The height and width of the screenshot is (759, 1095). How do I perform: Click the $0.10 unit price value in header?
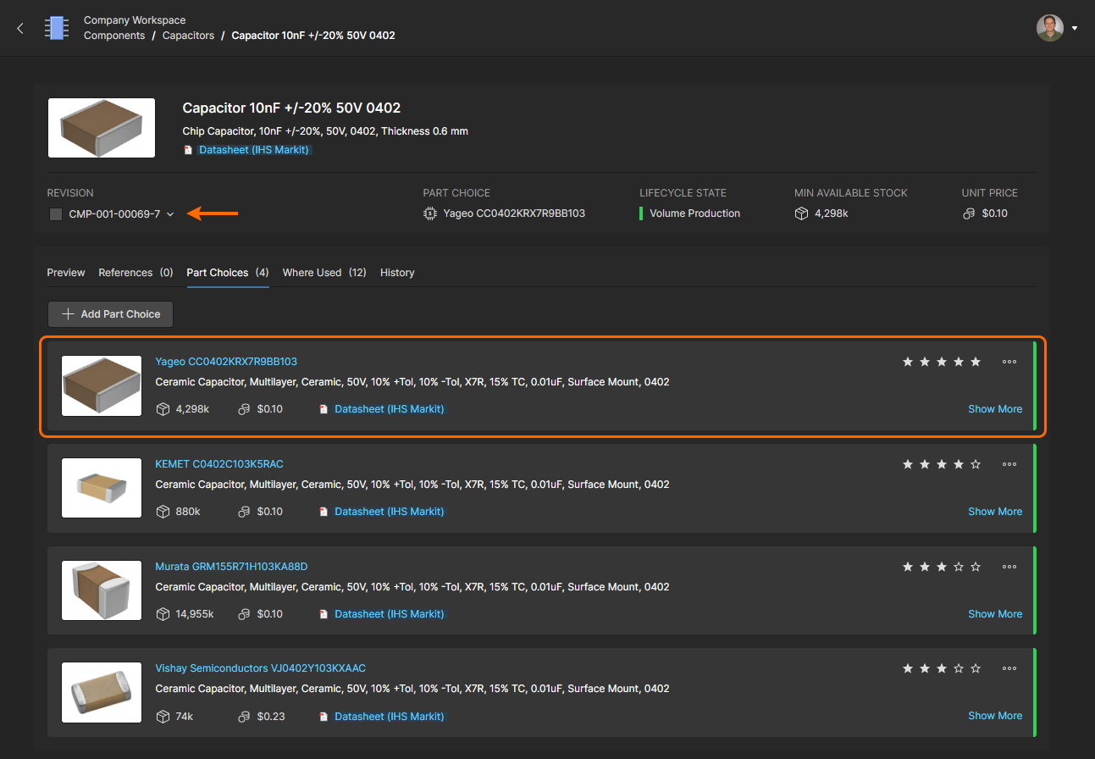(x=995, y=213)
